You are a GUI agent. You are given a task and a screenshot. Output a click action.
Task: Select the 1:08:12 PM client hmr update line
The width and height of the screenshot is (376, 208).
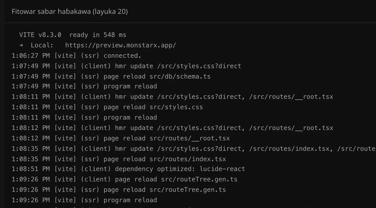(172, 128)
